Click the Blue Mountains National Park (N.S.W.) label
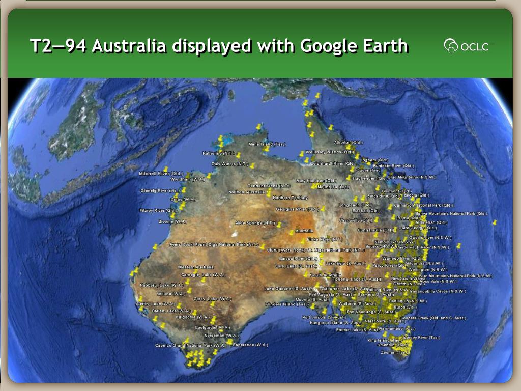Image resolution: width=521 pixels, height=391 pixels. pos(456,276)
